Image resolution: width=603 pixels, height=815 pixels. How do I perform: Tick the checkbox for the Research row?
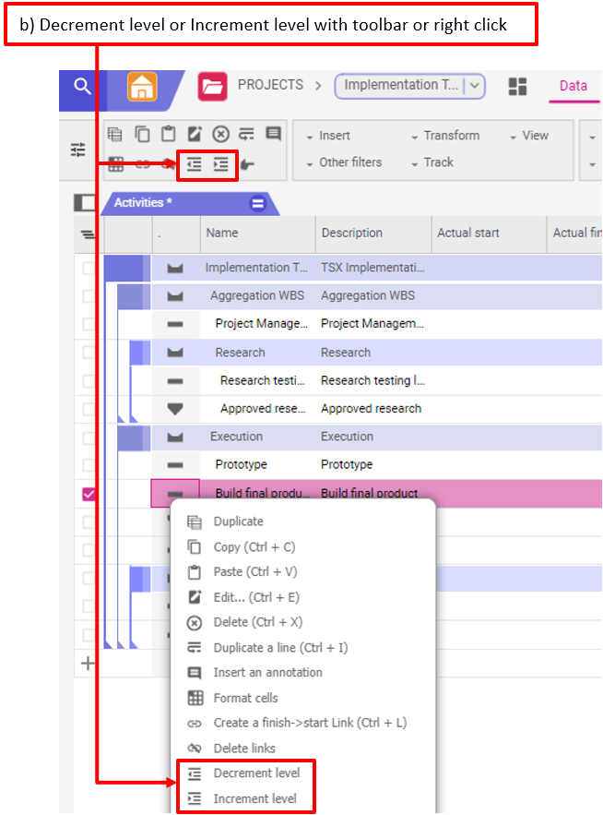[x=89, y=353]
